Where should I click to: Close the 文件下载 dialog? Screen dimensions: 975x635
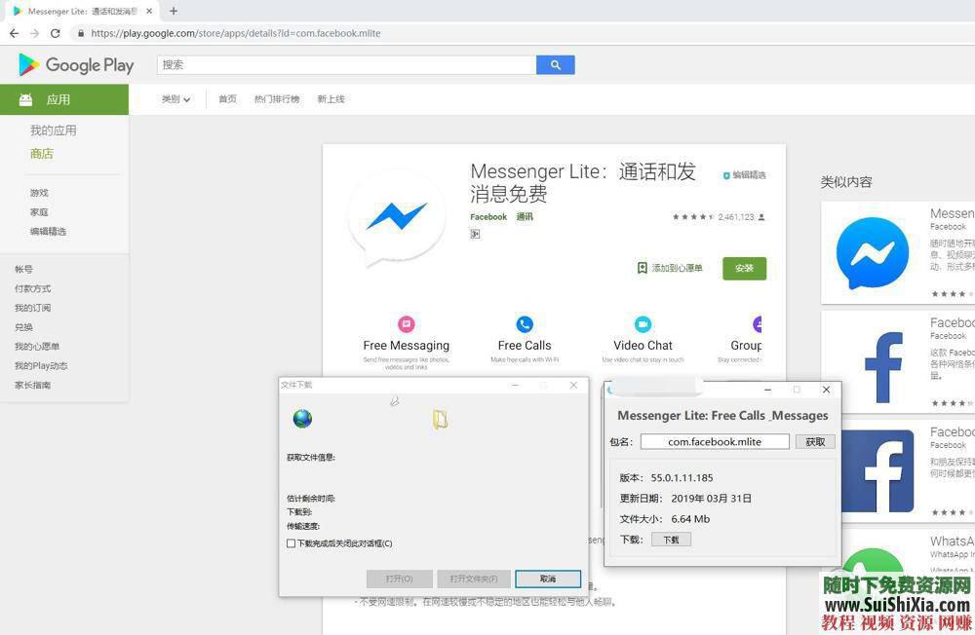573,386
